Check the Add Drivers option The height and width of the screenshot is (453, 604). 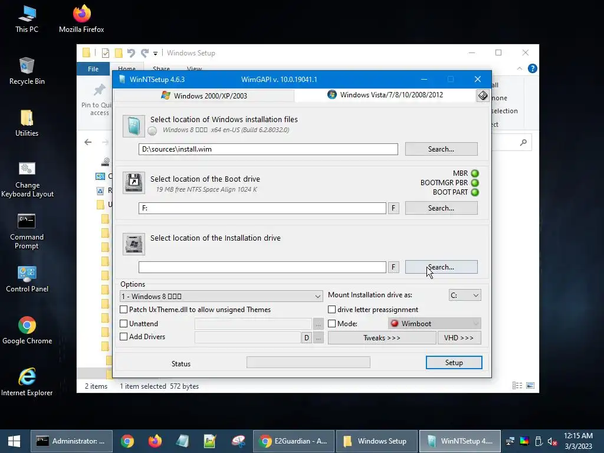tap(124, 336)
